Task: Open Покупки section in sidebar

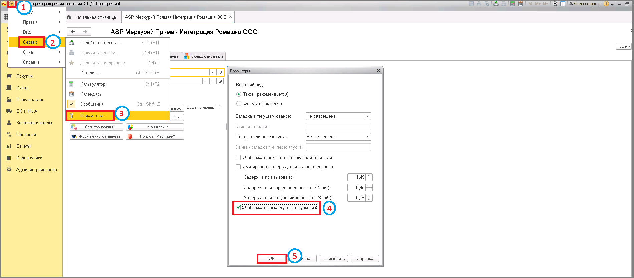Action: [x=24, y=76]
